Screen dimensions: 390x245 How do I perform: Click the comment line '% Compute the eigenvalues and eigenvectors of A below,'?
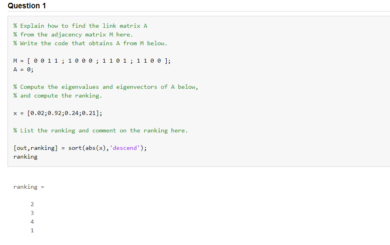pos(106,87)
